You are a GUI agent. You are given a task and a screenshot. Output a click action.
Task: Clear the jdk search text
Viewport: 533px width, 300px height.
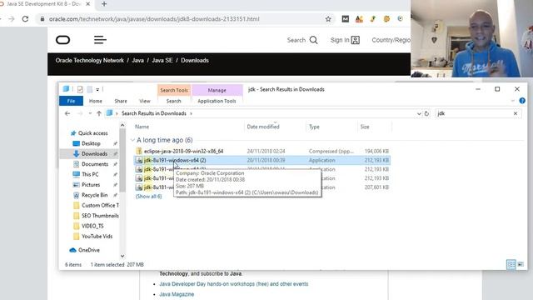pos(516,113)
